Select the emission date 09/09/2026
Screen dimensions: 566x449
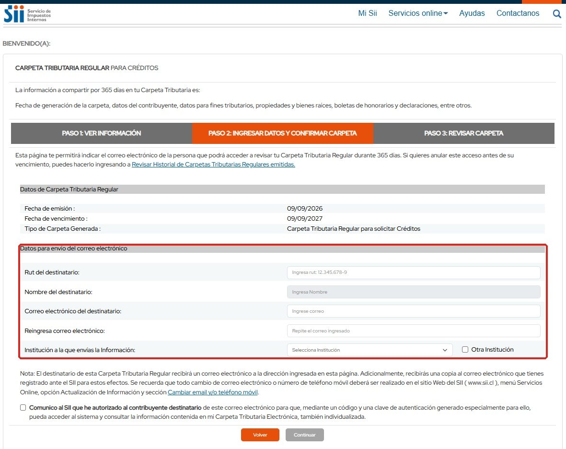305,208
